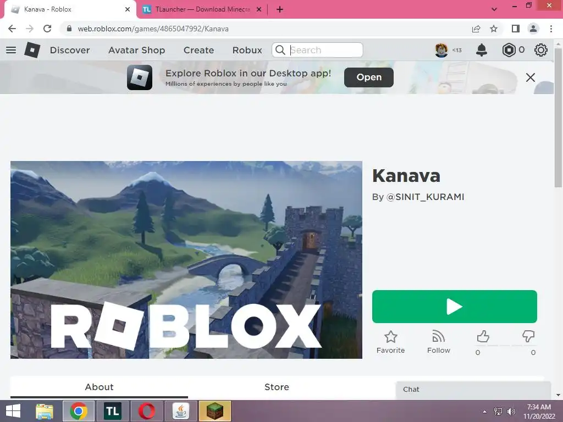Viewport: 563px width, 422px height.
Task: Open creator @SINIT_KURAMI profile
Action: pos(425,197)
